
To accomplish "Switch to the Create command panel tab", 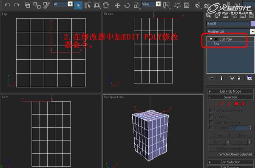I will tap(209, 15).
